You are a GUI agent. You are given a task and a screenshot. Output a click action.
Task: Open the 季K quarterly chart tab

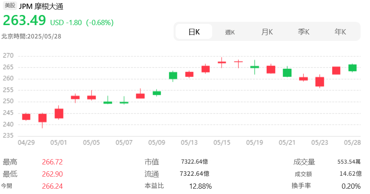pos(303,32)
